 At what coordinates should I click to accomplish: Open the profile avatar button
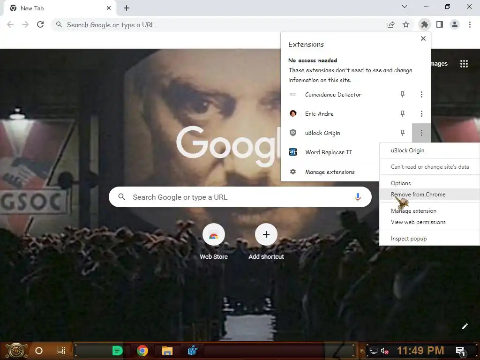pos(455,24)
